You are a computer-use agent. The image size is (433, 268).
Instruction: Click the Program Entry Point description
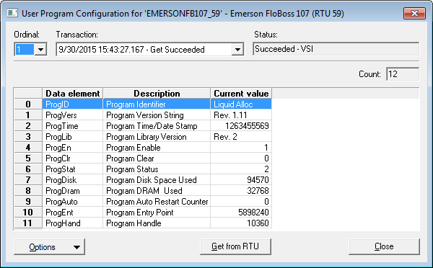pos(157,213)
